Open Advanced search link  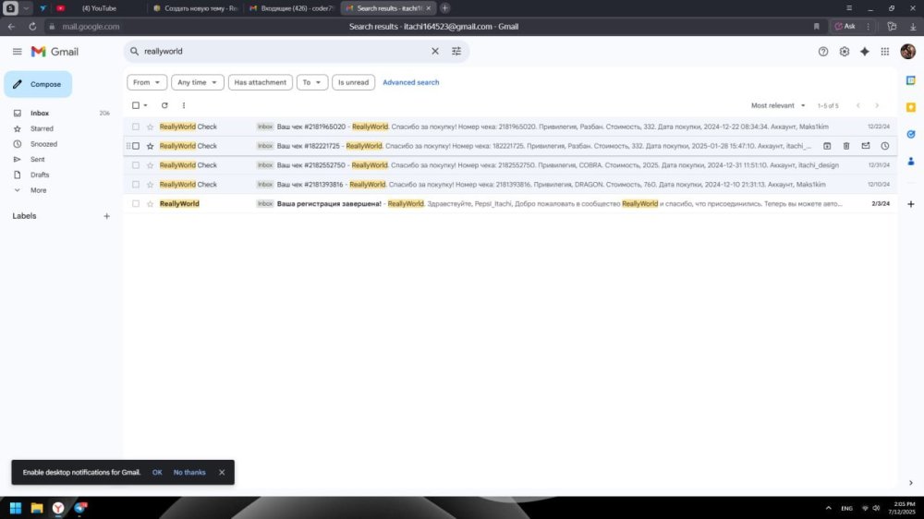(x=411, y=82)
